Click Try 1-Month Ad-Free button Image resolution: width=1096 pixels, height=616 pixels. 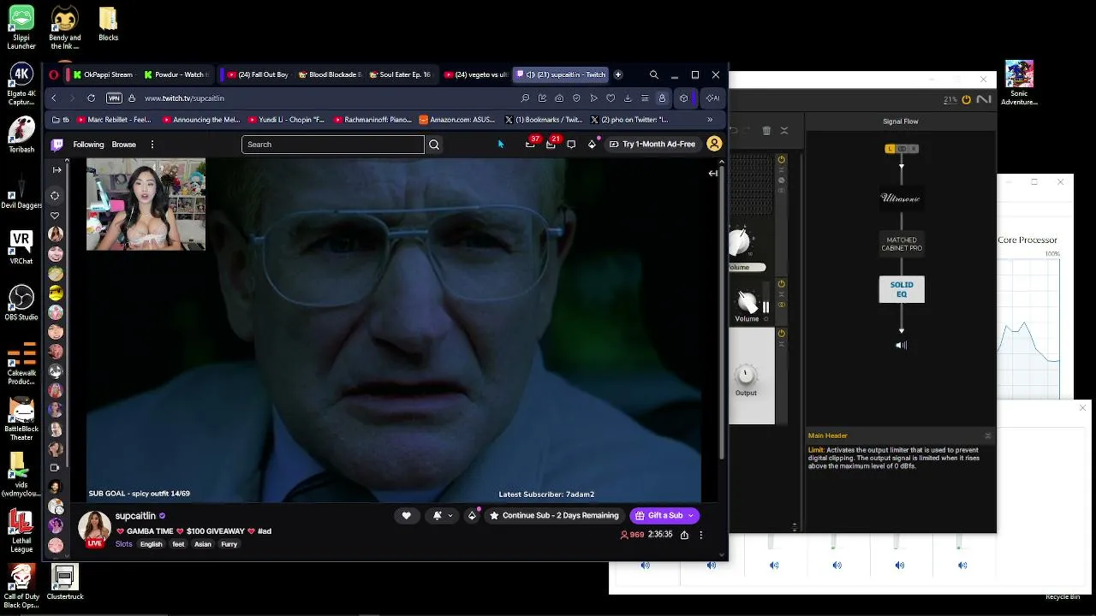coord(652,144)
